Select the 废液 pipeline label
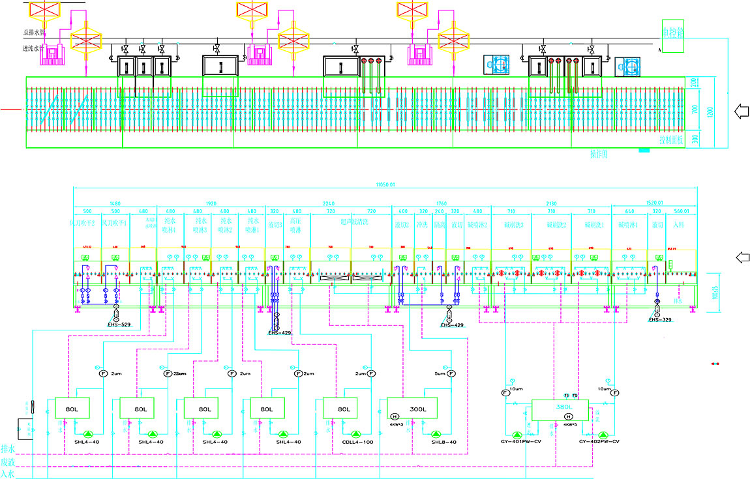Image resolution: width=750 pixels, height=479 pixels. tap(8, 461)
